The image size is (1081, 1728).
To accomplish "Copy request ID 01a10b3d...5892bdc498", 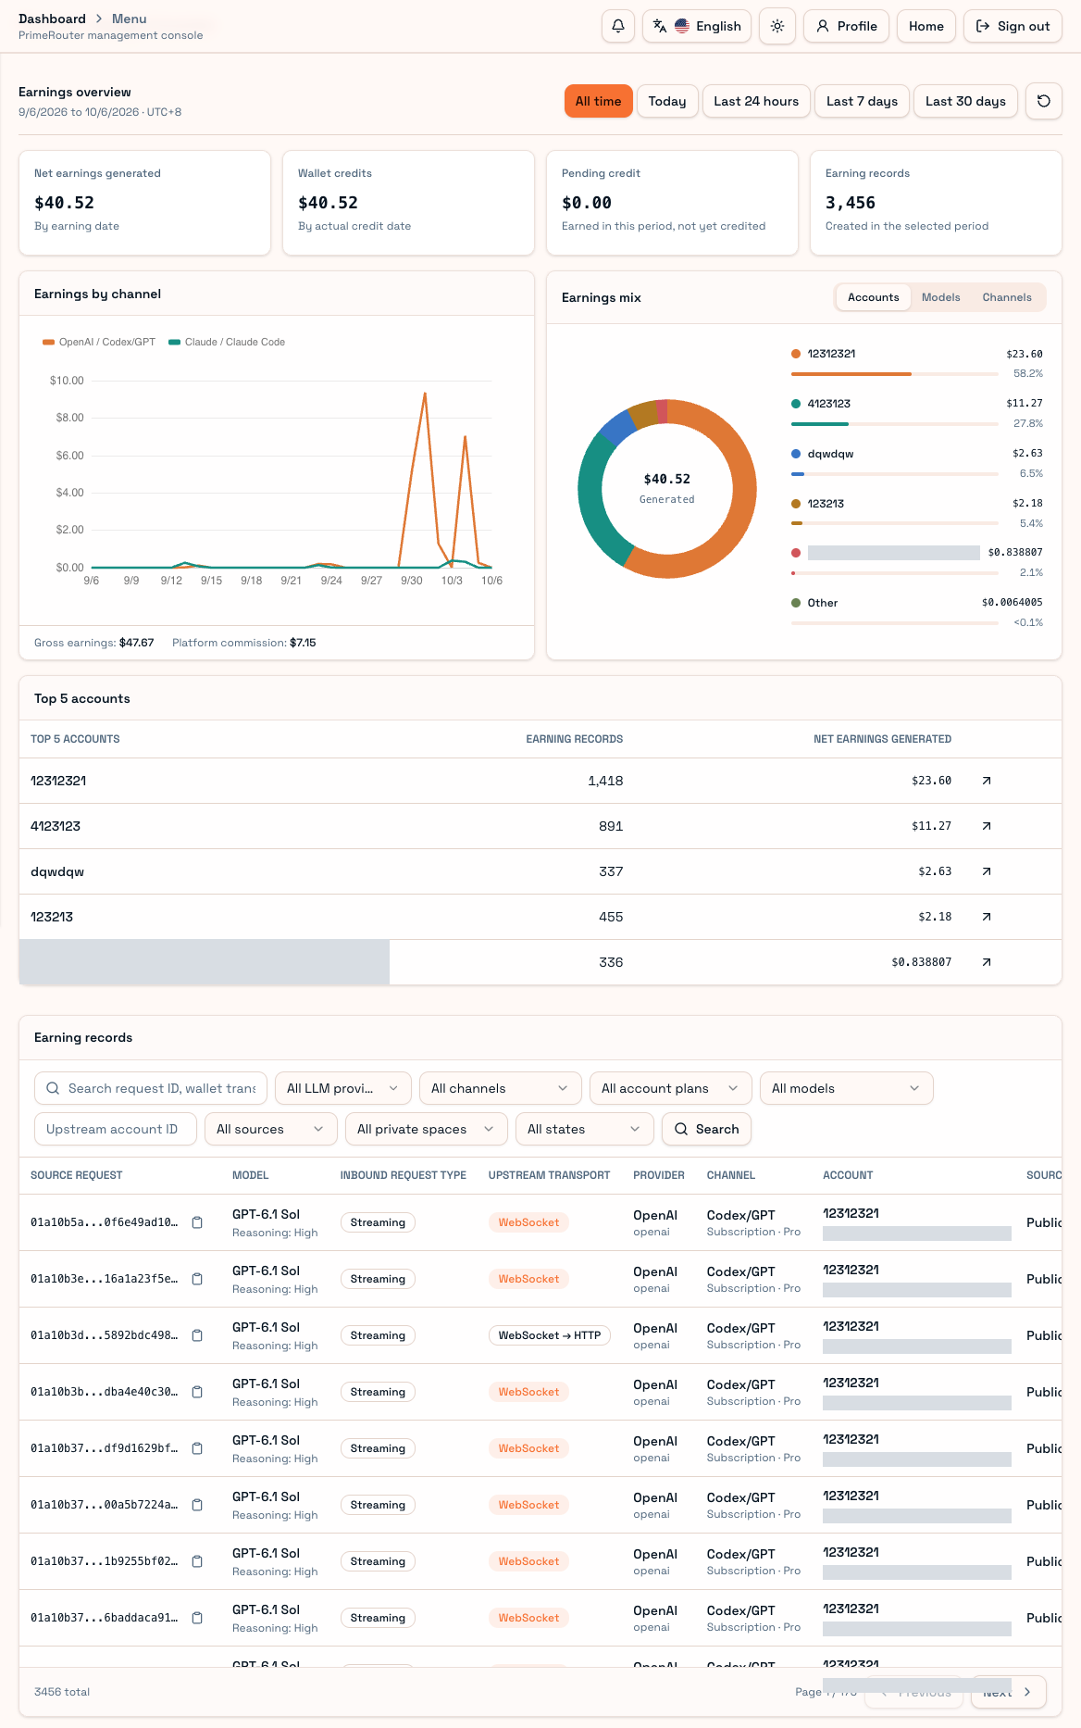I will click(x=197, y=1335).
